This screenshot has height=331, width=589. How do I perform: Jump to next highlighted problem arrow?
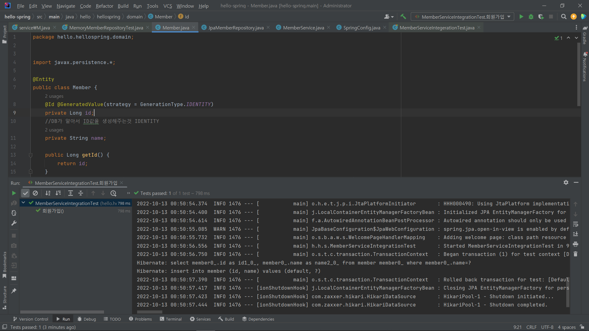[x=576, y=38]
